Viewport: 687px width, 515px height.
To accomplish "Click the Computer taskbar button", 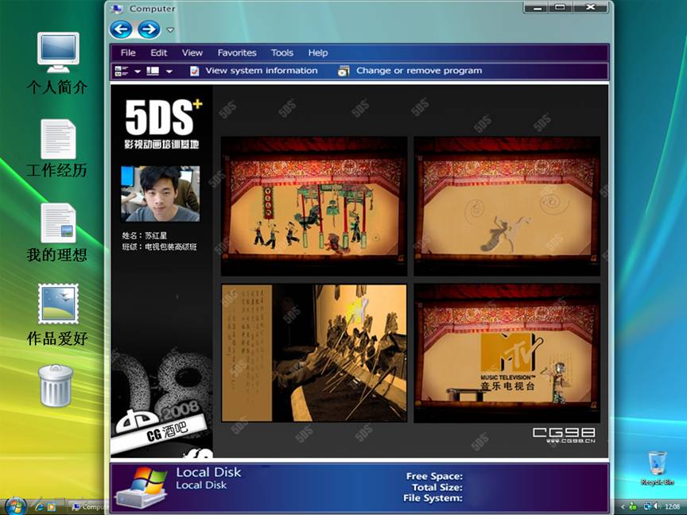I will tap(88, 507).
